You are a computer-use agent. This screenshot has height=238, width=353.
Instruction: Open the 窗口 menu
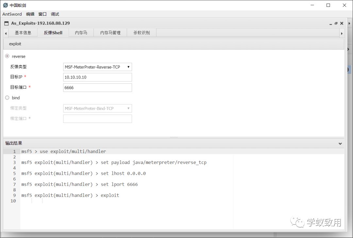tap(42, 14)
